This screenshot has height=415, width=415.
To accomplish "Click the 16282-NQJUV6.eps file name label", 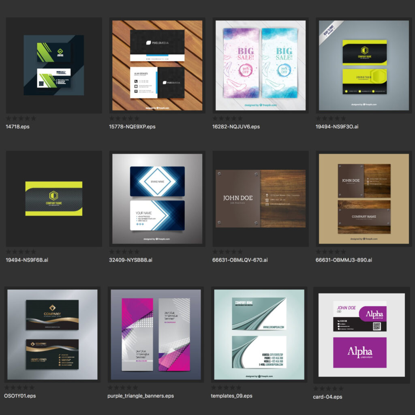I will click(236, 127).
